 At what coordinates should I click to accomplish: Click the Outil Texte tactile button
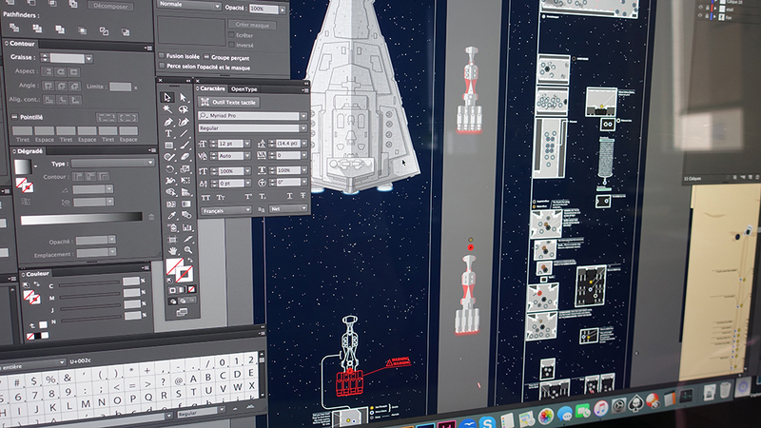(228, 103)
